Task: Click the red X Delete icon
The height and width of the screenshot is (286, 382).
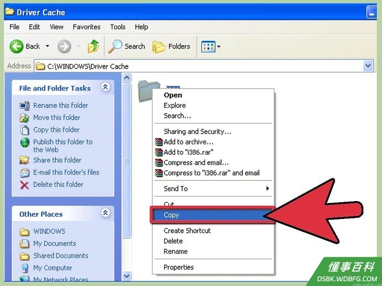Action: click(x=24, y=185)
